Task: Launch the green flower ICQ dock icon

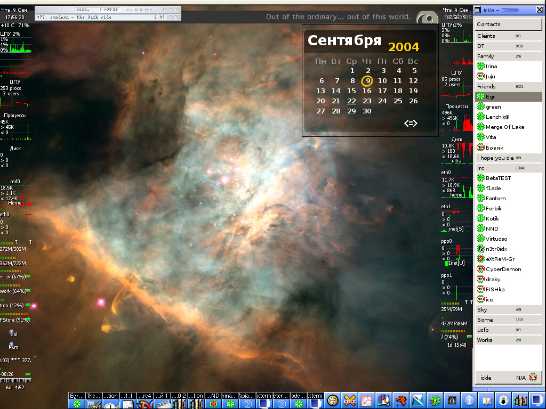Action: (436, 400)
